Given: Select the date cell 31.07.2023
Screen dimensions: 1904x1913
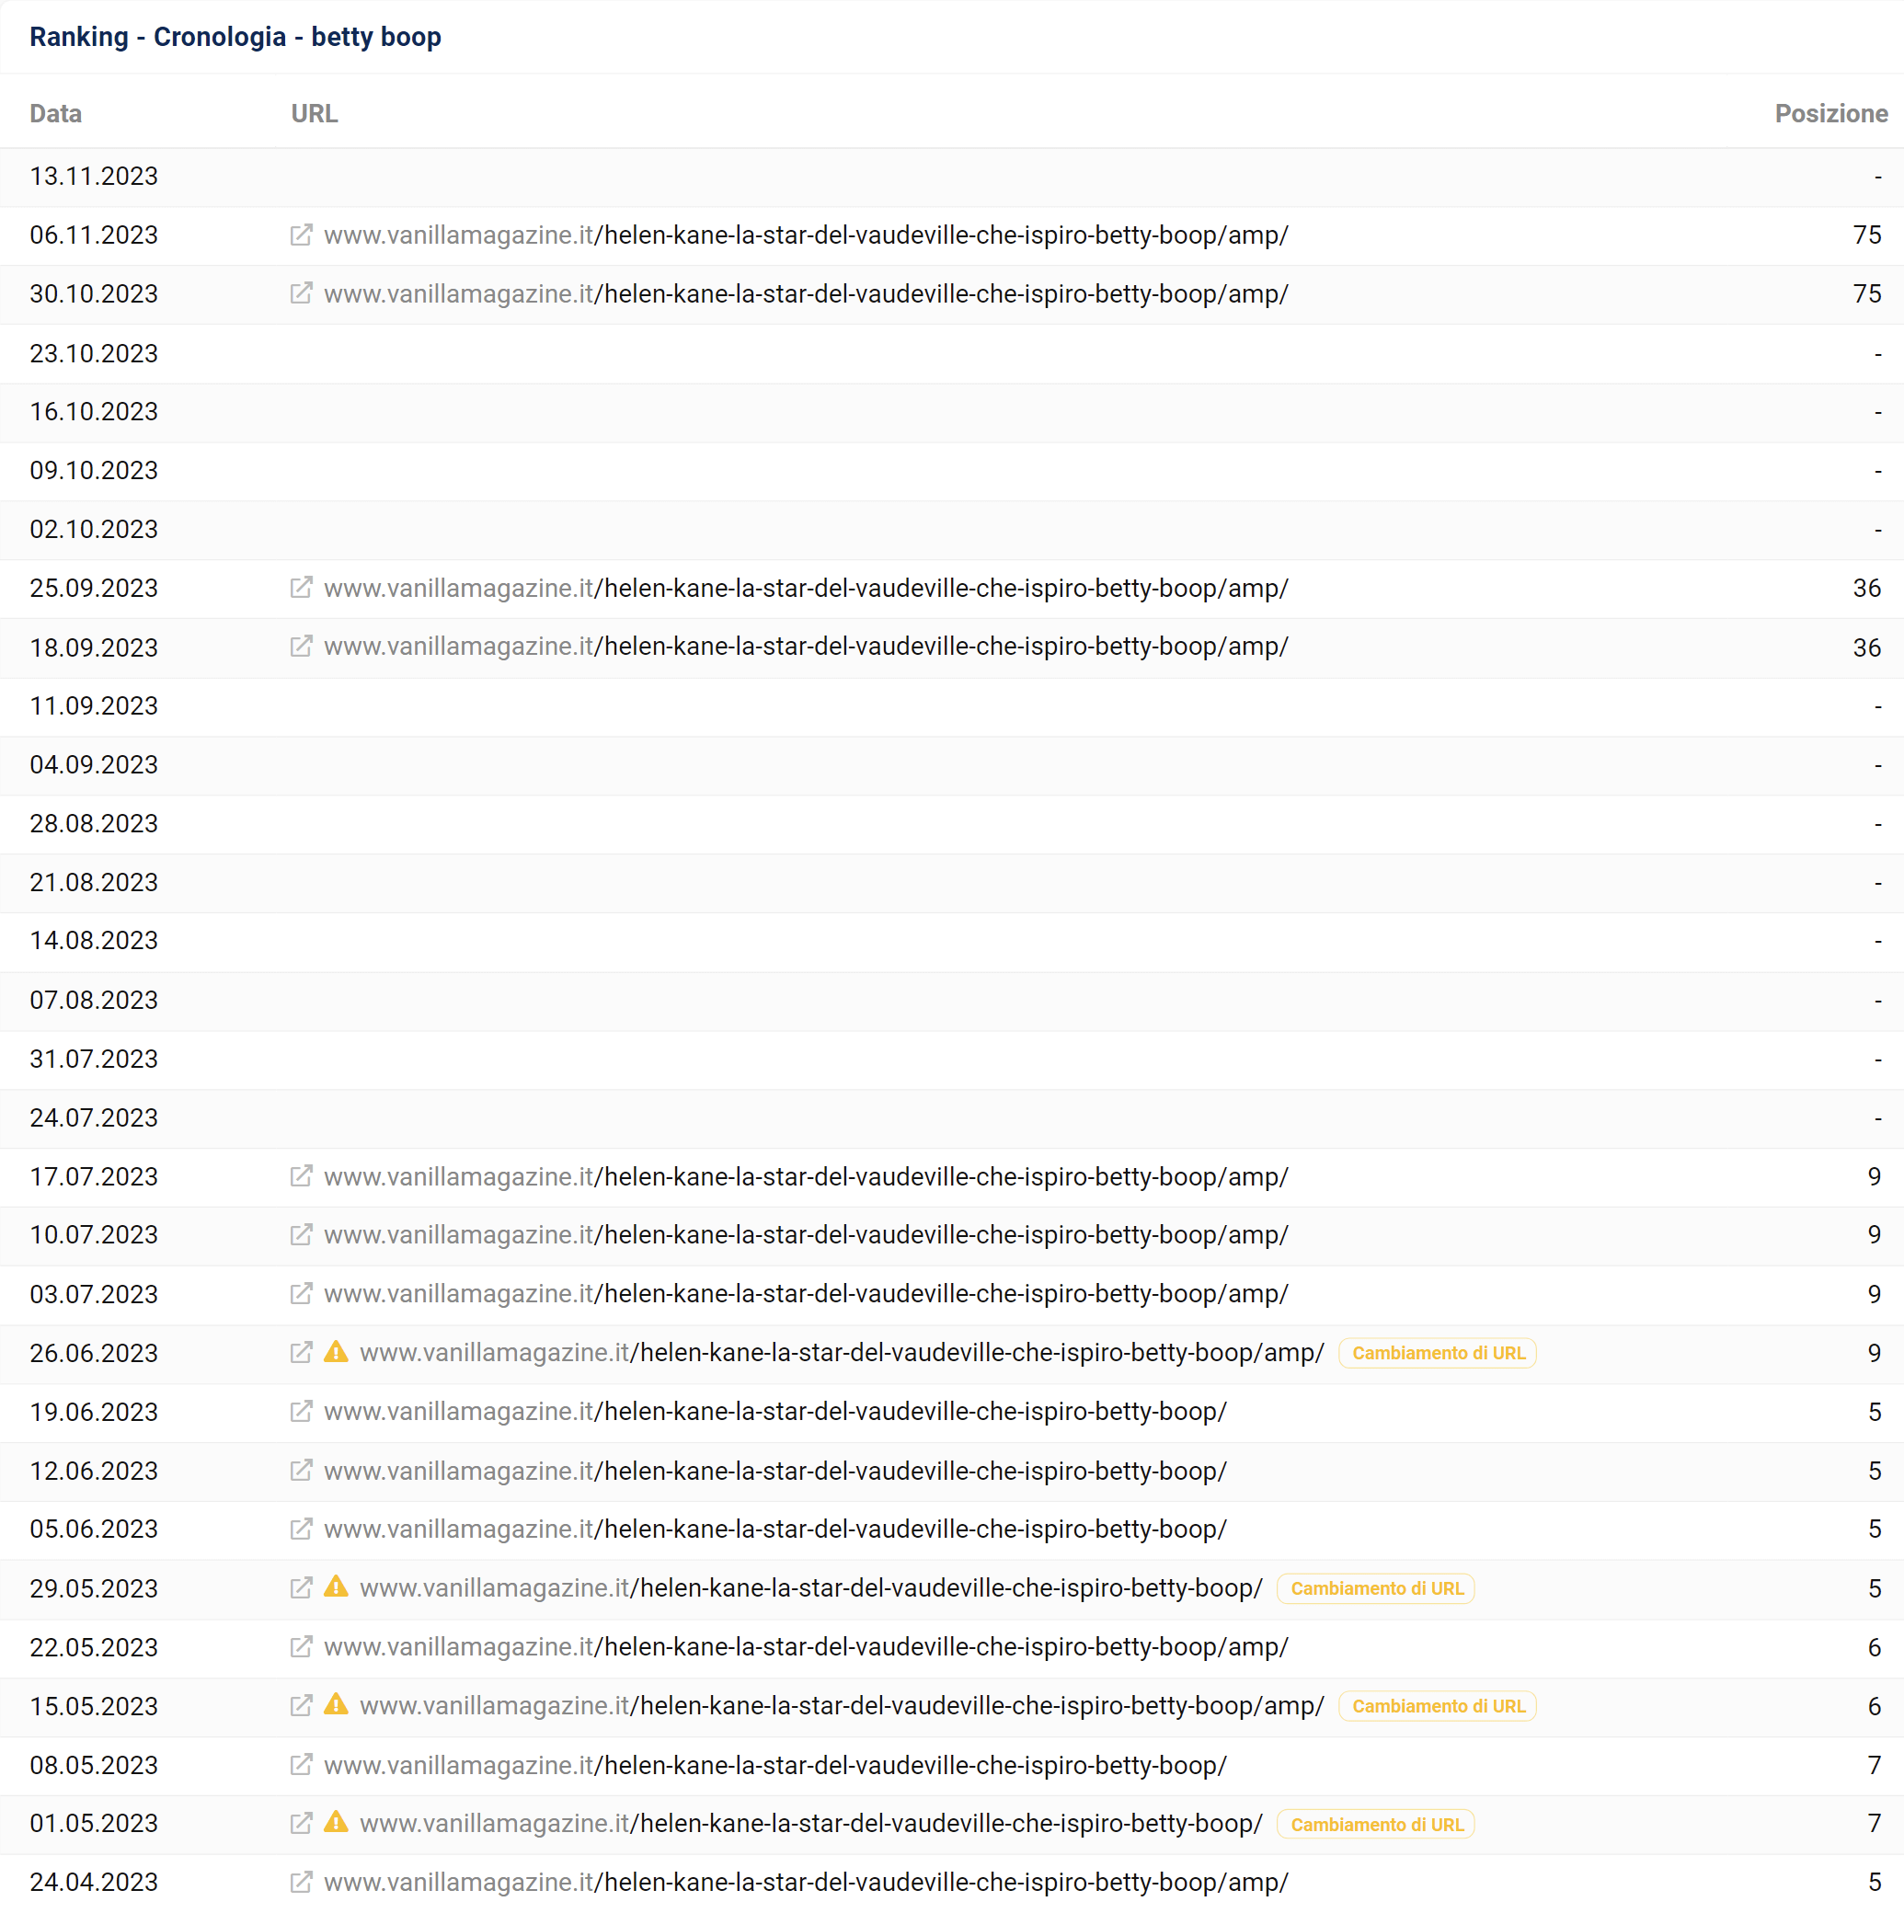Looking at the screenshot, I should (x=94, y=1059).
